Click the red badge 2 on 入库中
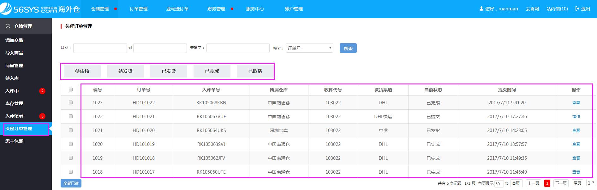 click(42, 91)
